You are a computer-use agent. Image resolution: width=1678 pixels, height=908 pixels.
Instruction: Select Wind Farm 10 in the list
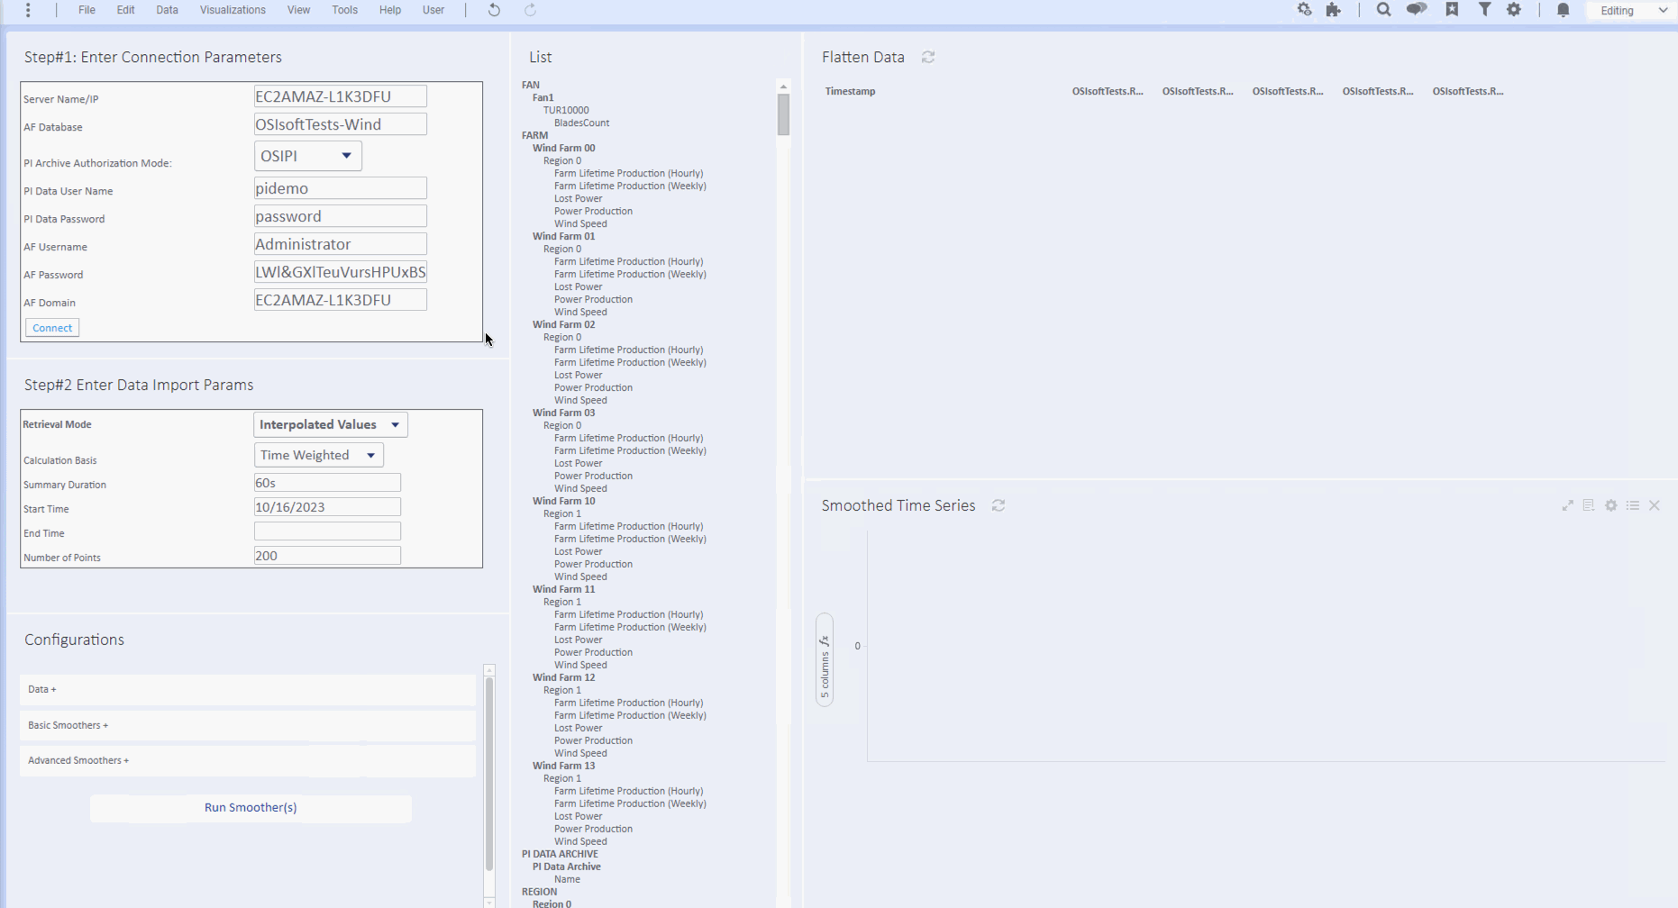click(563, 501)
